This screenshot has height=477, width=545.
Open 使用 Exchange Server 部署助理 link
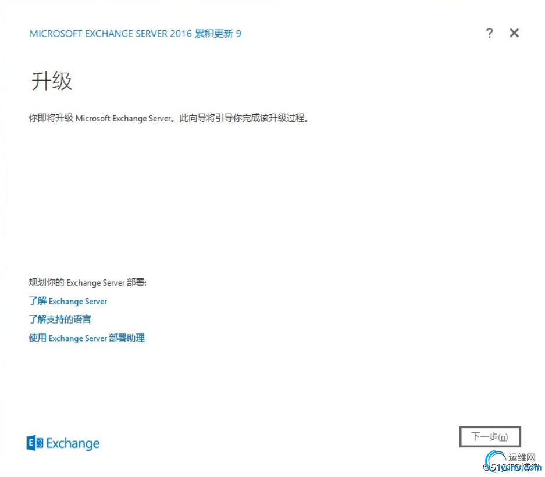point(87,338)
